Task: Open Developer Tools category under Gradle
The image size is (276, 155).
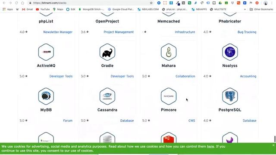Action: click(x=122, y=76)
